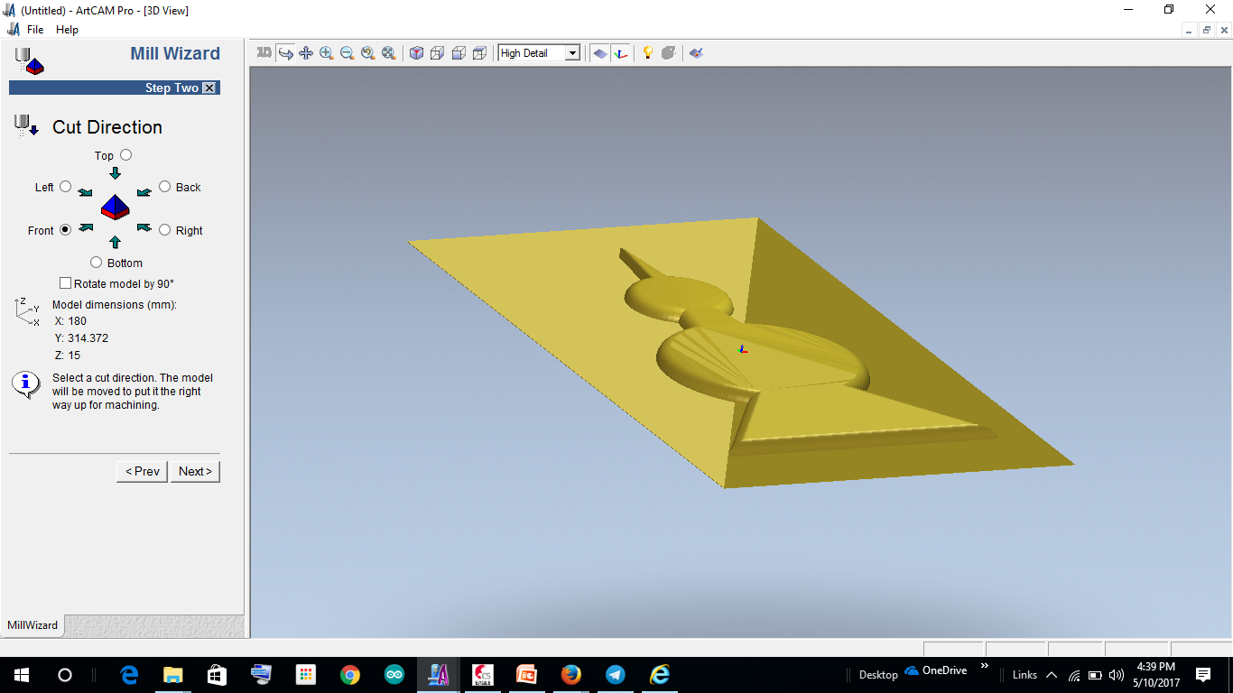Restore the previous zoom view
Screen dimensions: 1233x693
(368, 53)
